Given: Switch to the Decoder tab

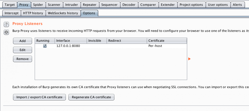Looking at the screenshot, I should tap(129, 5).
